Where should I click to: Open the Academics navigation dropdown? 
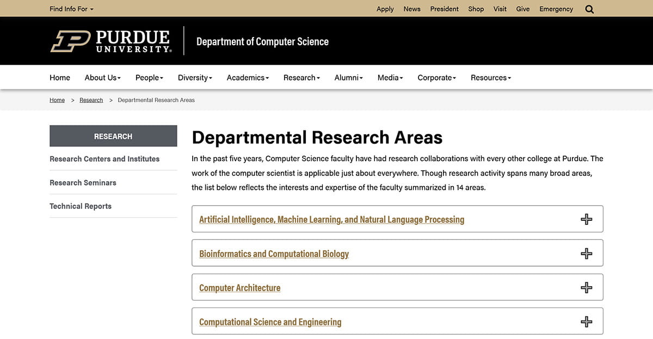[x=247, y=77]
